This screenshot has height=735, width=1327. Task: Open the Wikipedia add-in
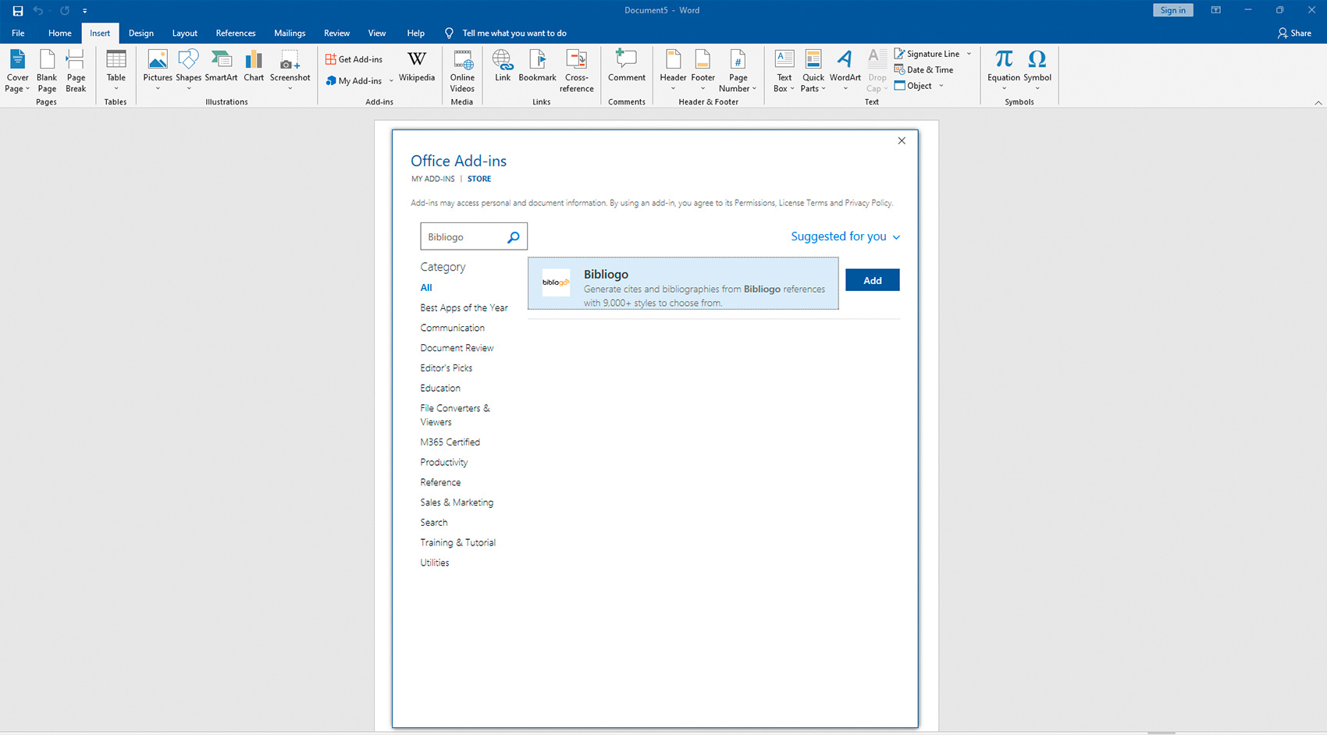click(417, 67)
